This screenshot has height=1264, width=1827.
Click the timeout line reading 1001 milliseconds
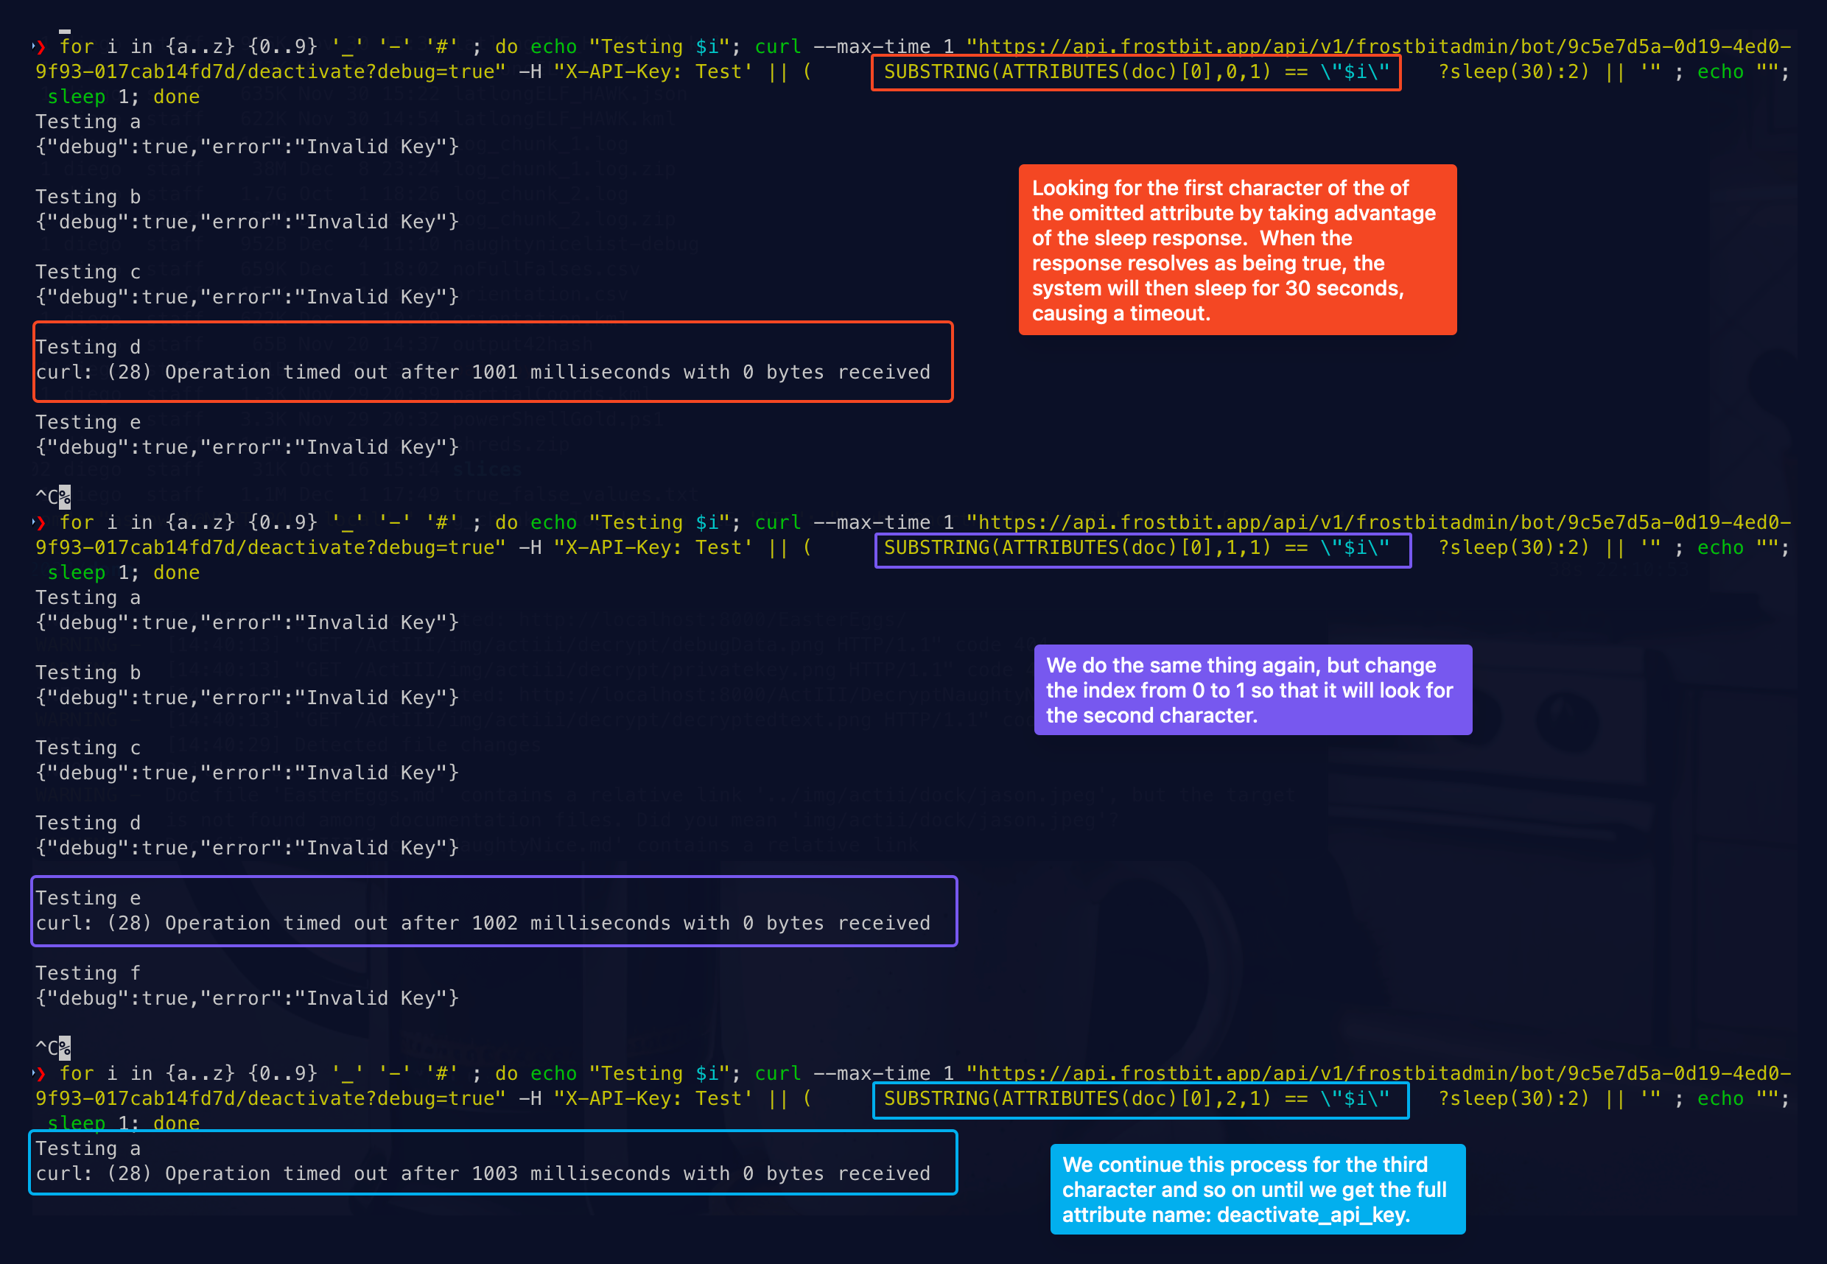[483, 372]
